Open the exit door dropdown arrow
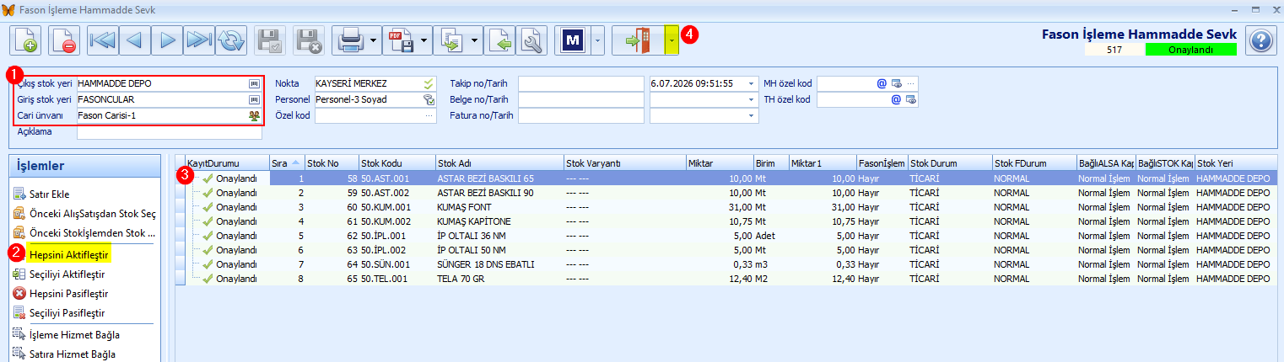This screenshot has height=362, width=1284. click(x=671, y=40)
